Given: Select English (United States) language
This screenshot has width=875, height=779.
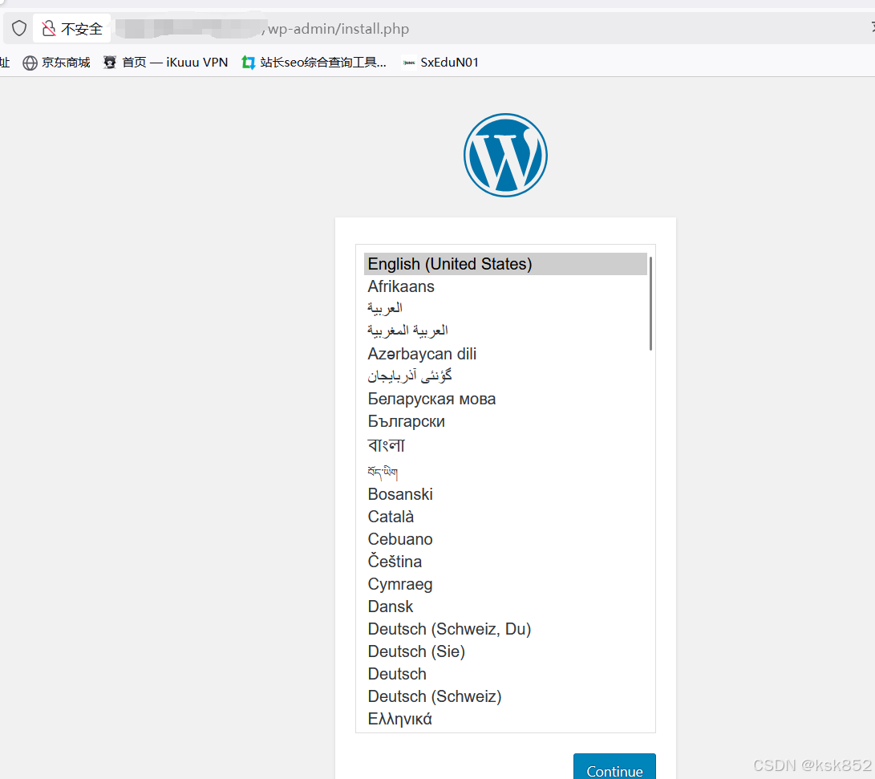Looking at the screenshot, I should pos(505,264).
